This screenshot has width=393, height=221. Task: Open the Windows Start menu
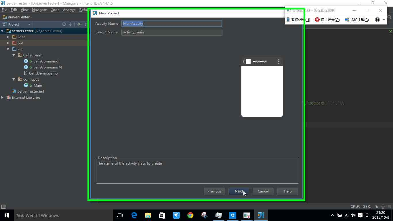7,215
